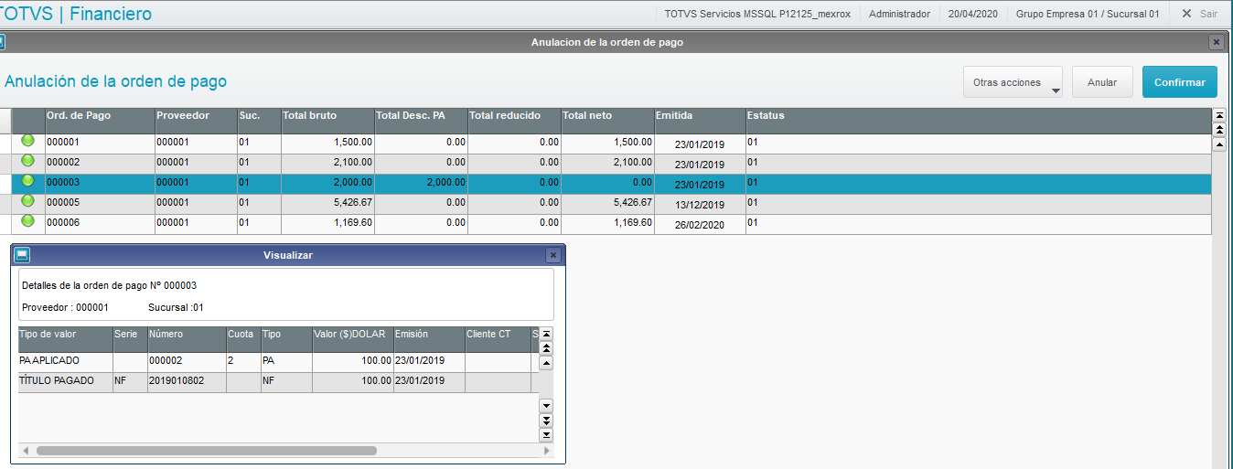Close the Visualizar dialog
The height and width of the screenshot is (469, 1233).
(552, 255)
